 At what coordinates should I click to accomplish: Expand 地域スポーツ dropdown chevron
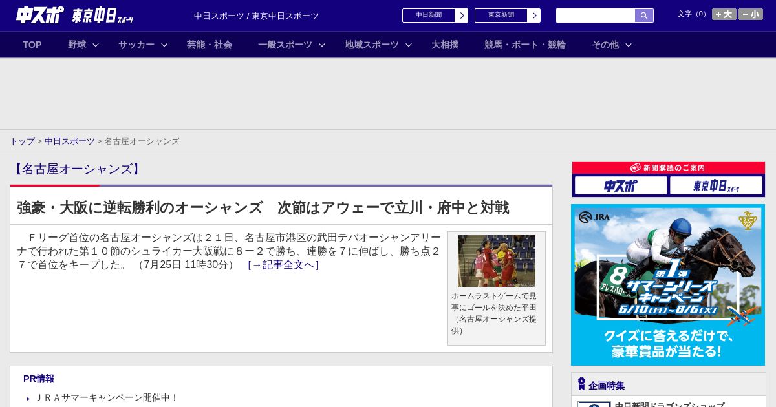pyautogui.click(x=409, y=45)
